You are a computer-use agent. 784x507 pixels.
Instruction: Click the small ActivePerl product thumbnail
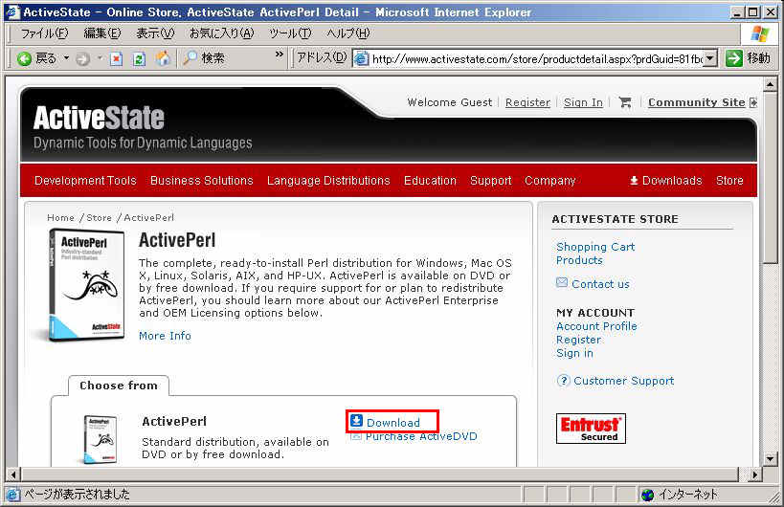point(100,438)
